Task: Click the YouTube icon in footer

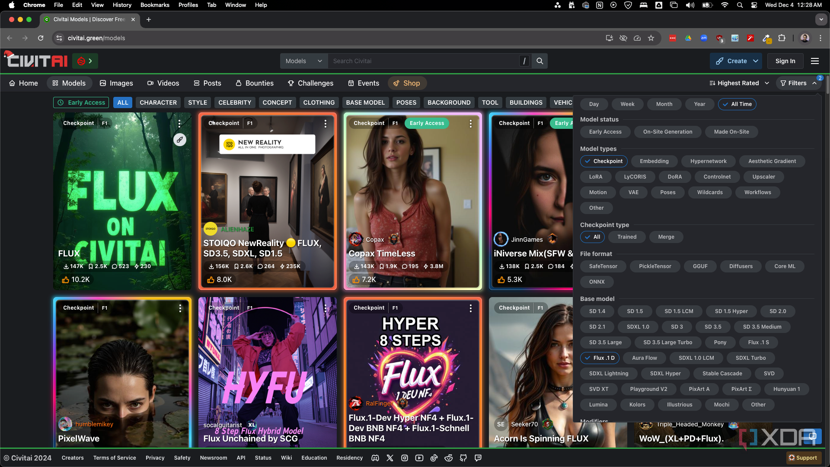Action: point(419,458)
